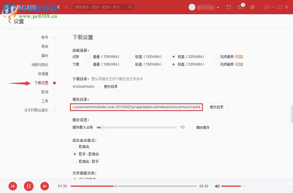
Task: Play the previous track
Action: point(13,186)
